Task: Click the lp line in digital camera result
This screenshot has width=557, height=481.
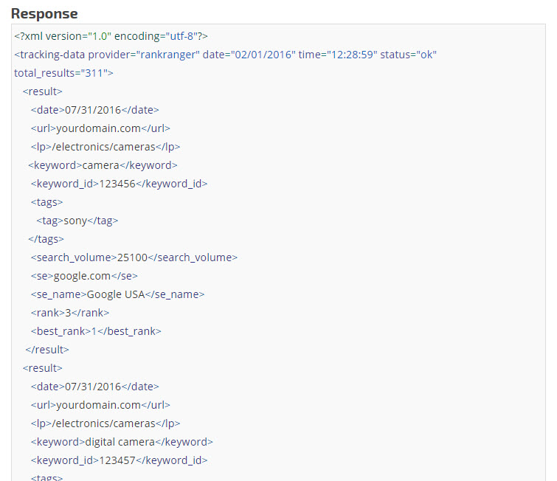Action: point(105,423)
